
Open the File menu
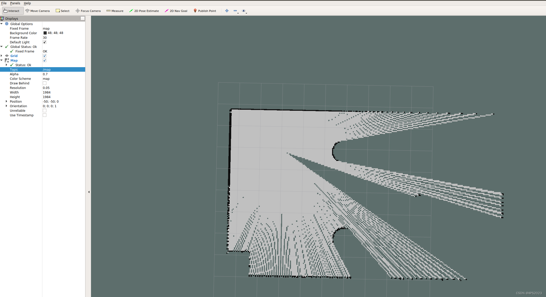(4, 3)
